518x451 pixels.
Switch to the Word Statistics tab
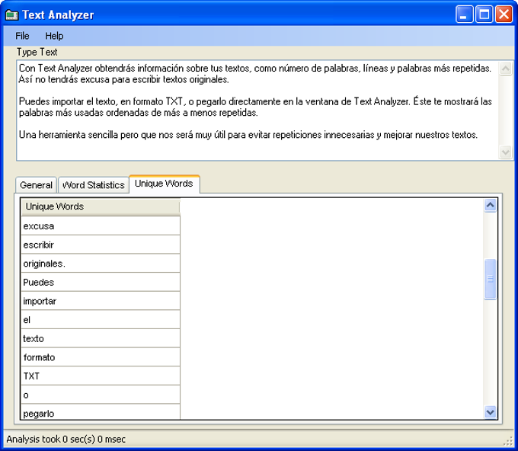click(94, 185)
